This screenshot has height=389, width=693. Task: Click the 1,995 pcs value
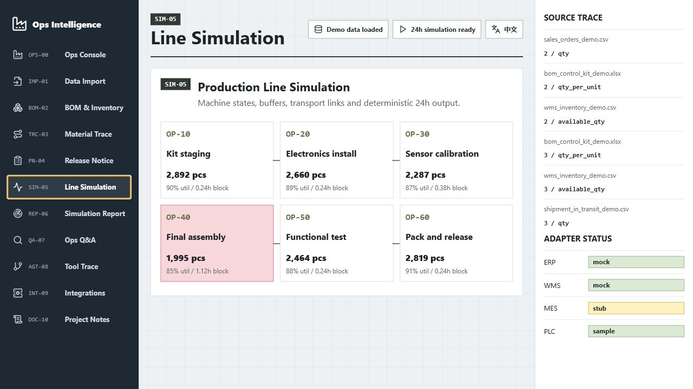pos(186,258)
